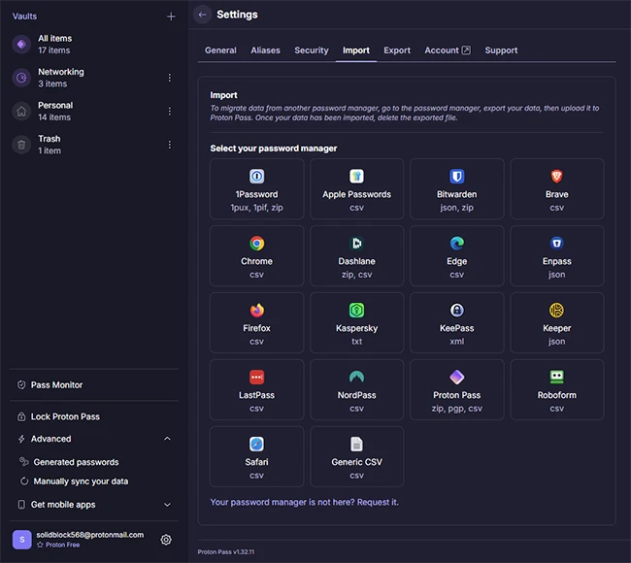The image size is (631, 563).
Task: Click the plus icon to create vault
Action: click(171, 17)
